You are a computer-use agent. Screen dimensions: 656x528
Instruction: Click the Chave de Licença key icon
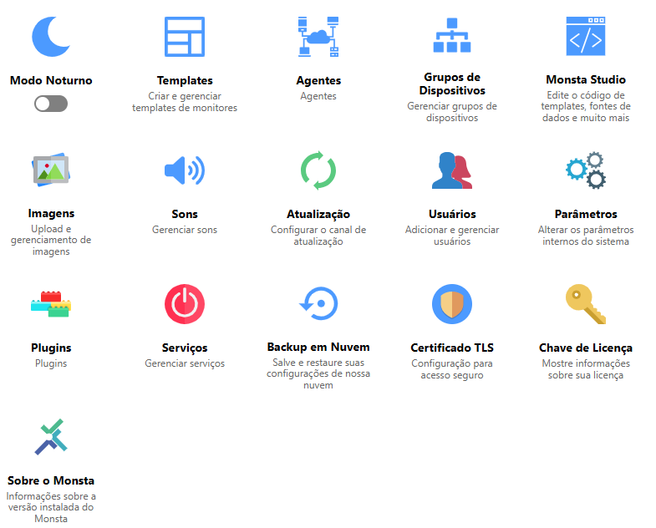coord(586,304)
